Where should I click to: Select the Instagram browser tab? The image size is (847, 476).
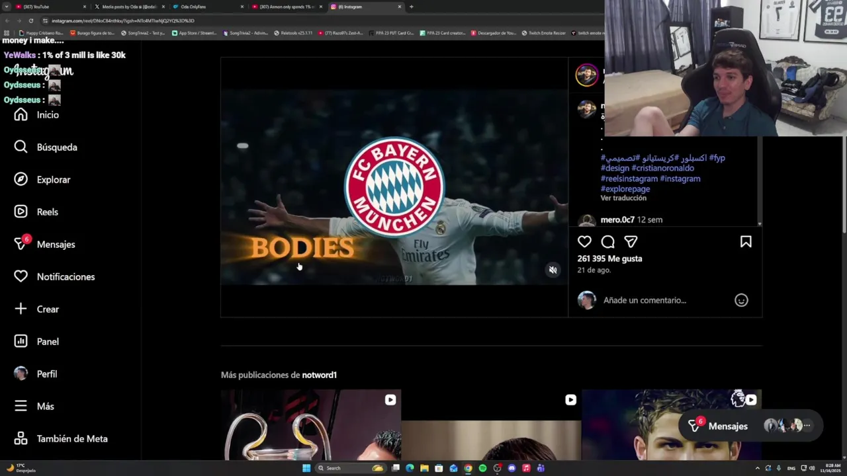pos(366,7)
